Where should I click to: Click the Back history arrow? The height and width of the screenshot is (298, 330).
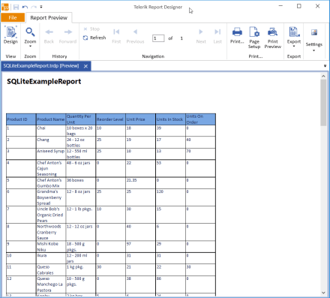(49, 36)
